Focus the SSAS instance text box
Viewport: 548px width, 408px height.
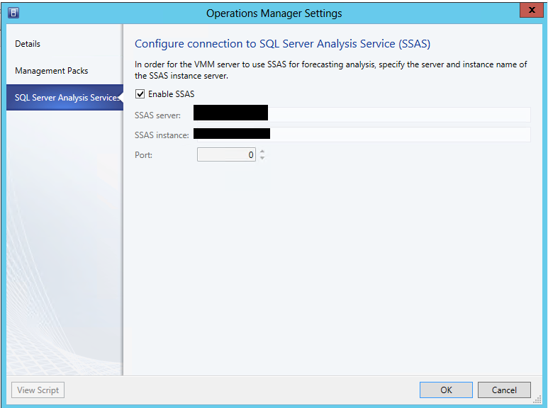(397, 135)
